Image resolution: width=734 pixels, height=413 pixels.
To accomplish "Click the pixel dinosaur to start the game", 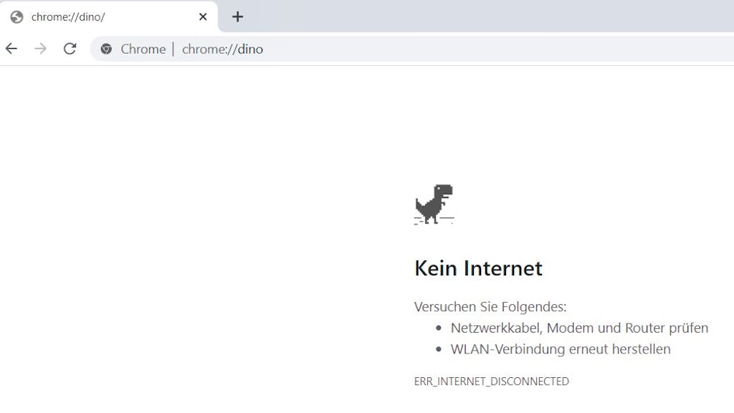I will (434, 204).
